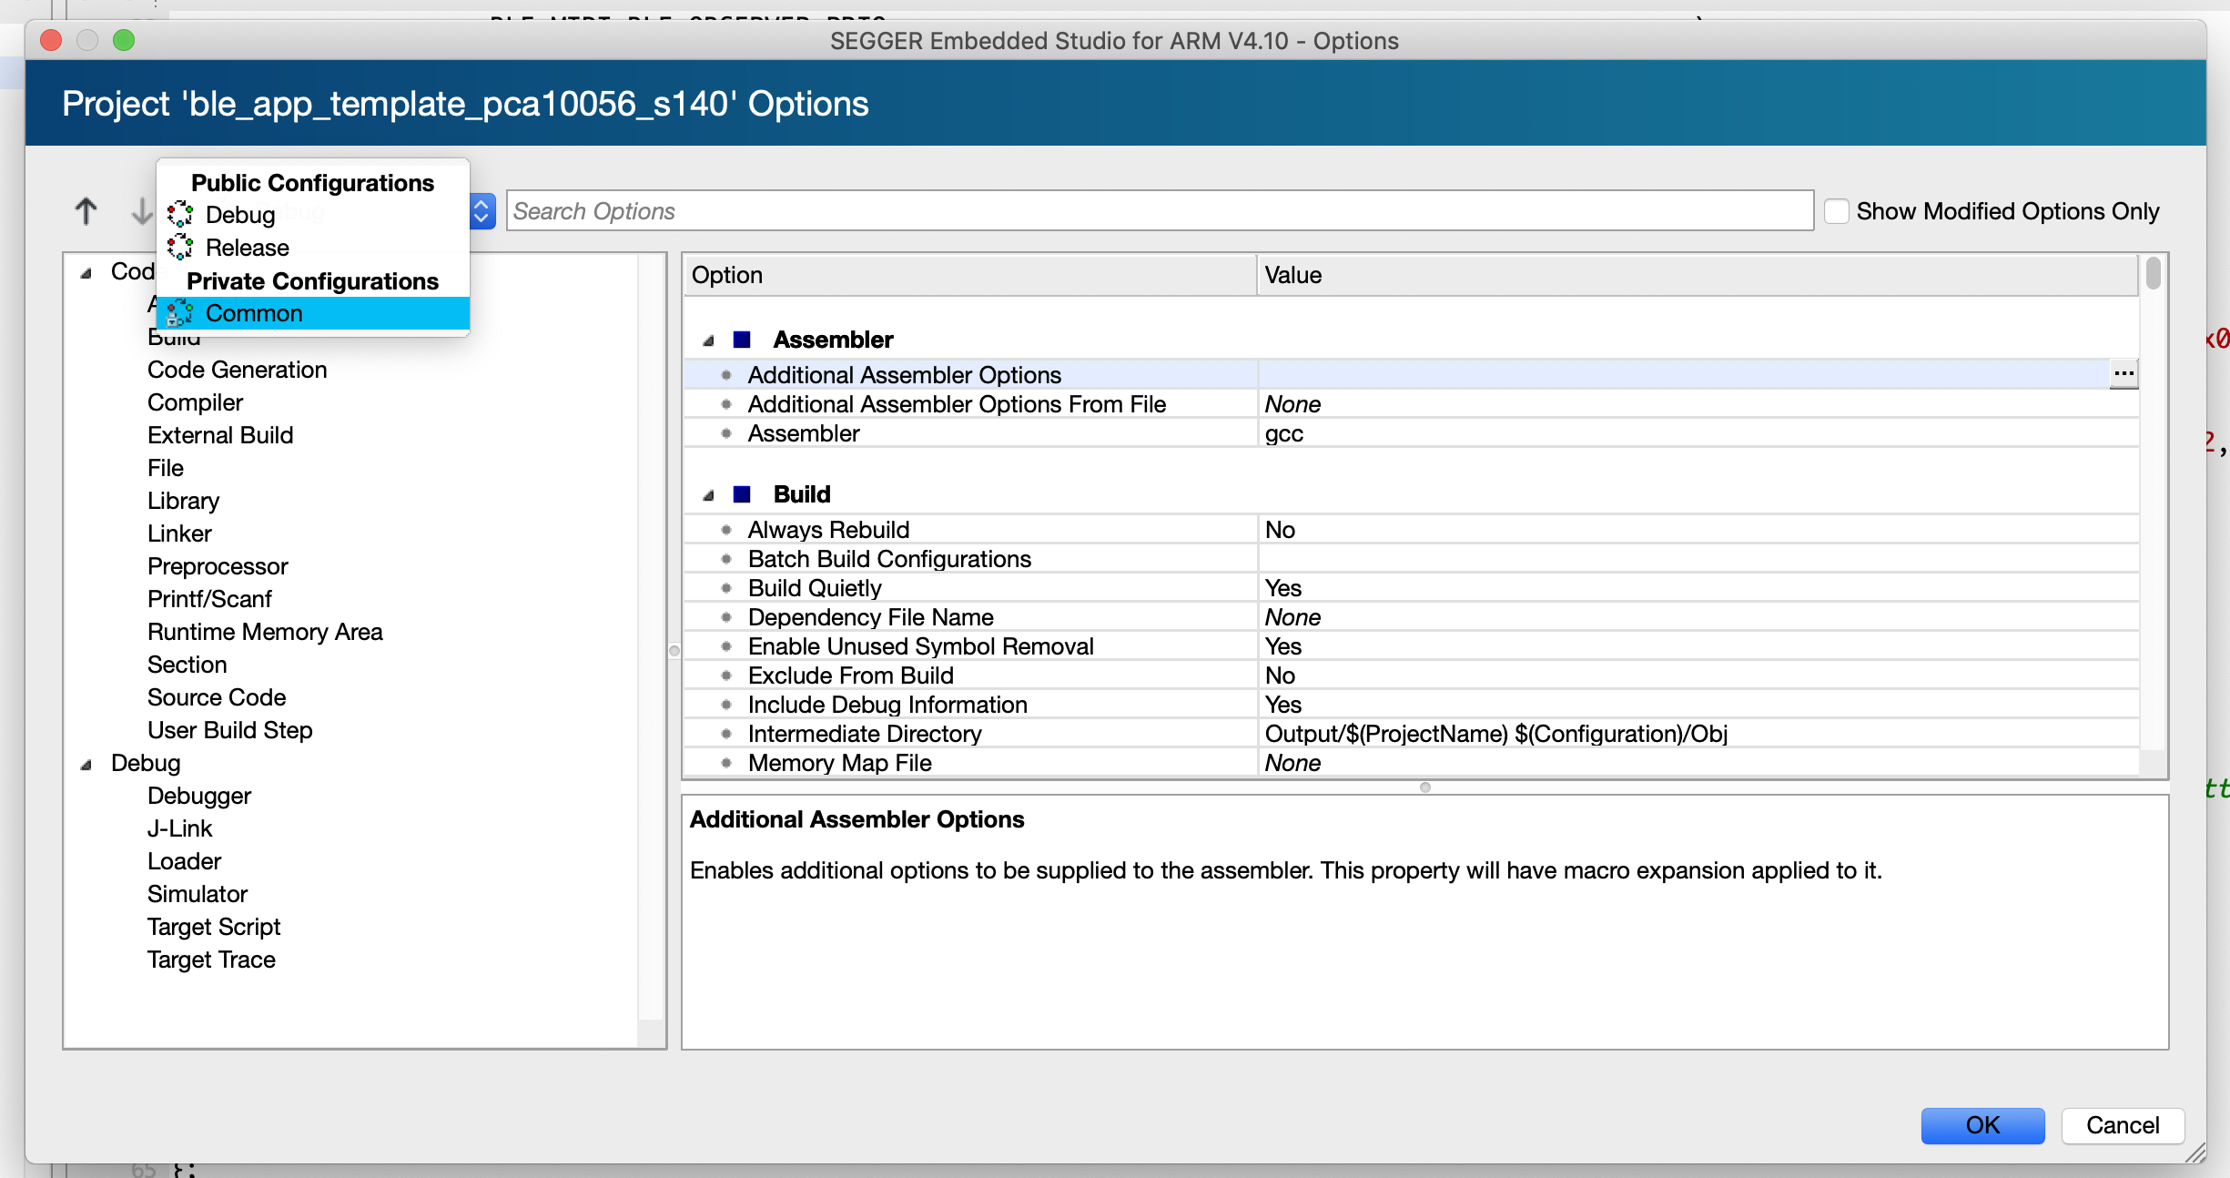The width and height of the screenshot is (2230, 1178).
Task: Collapse the Debug tree category
Action: [x=86, y=764]
